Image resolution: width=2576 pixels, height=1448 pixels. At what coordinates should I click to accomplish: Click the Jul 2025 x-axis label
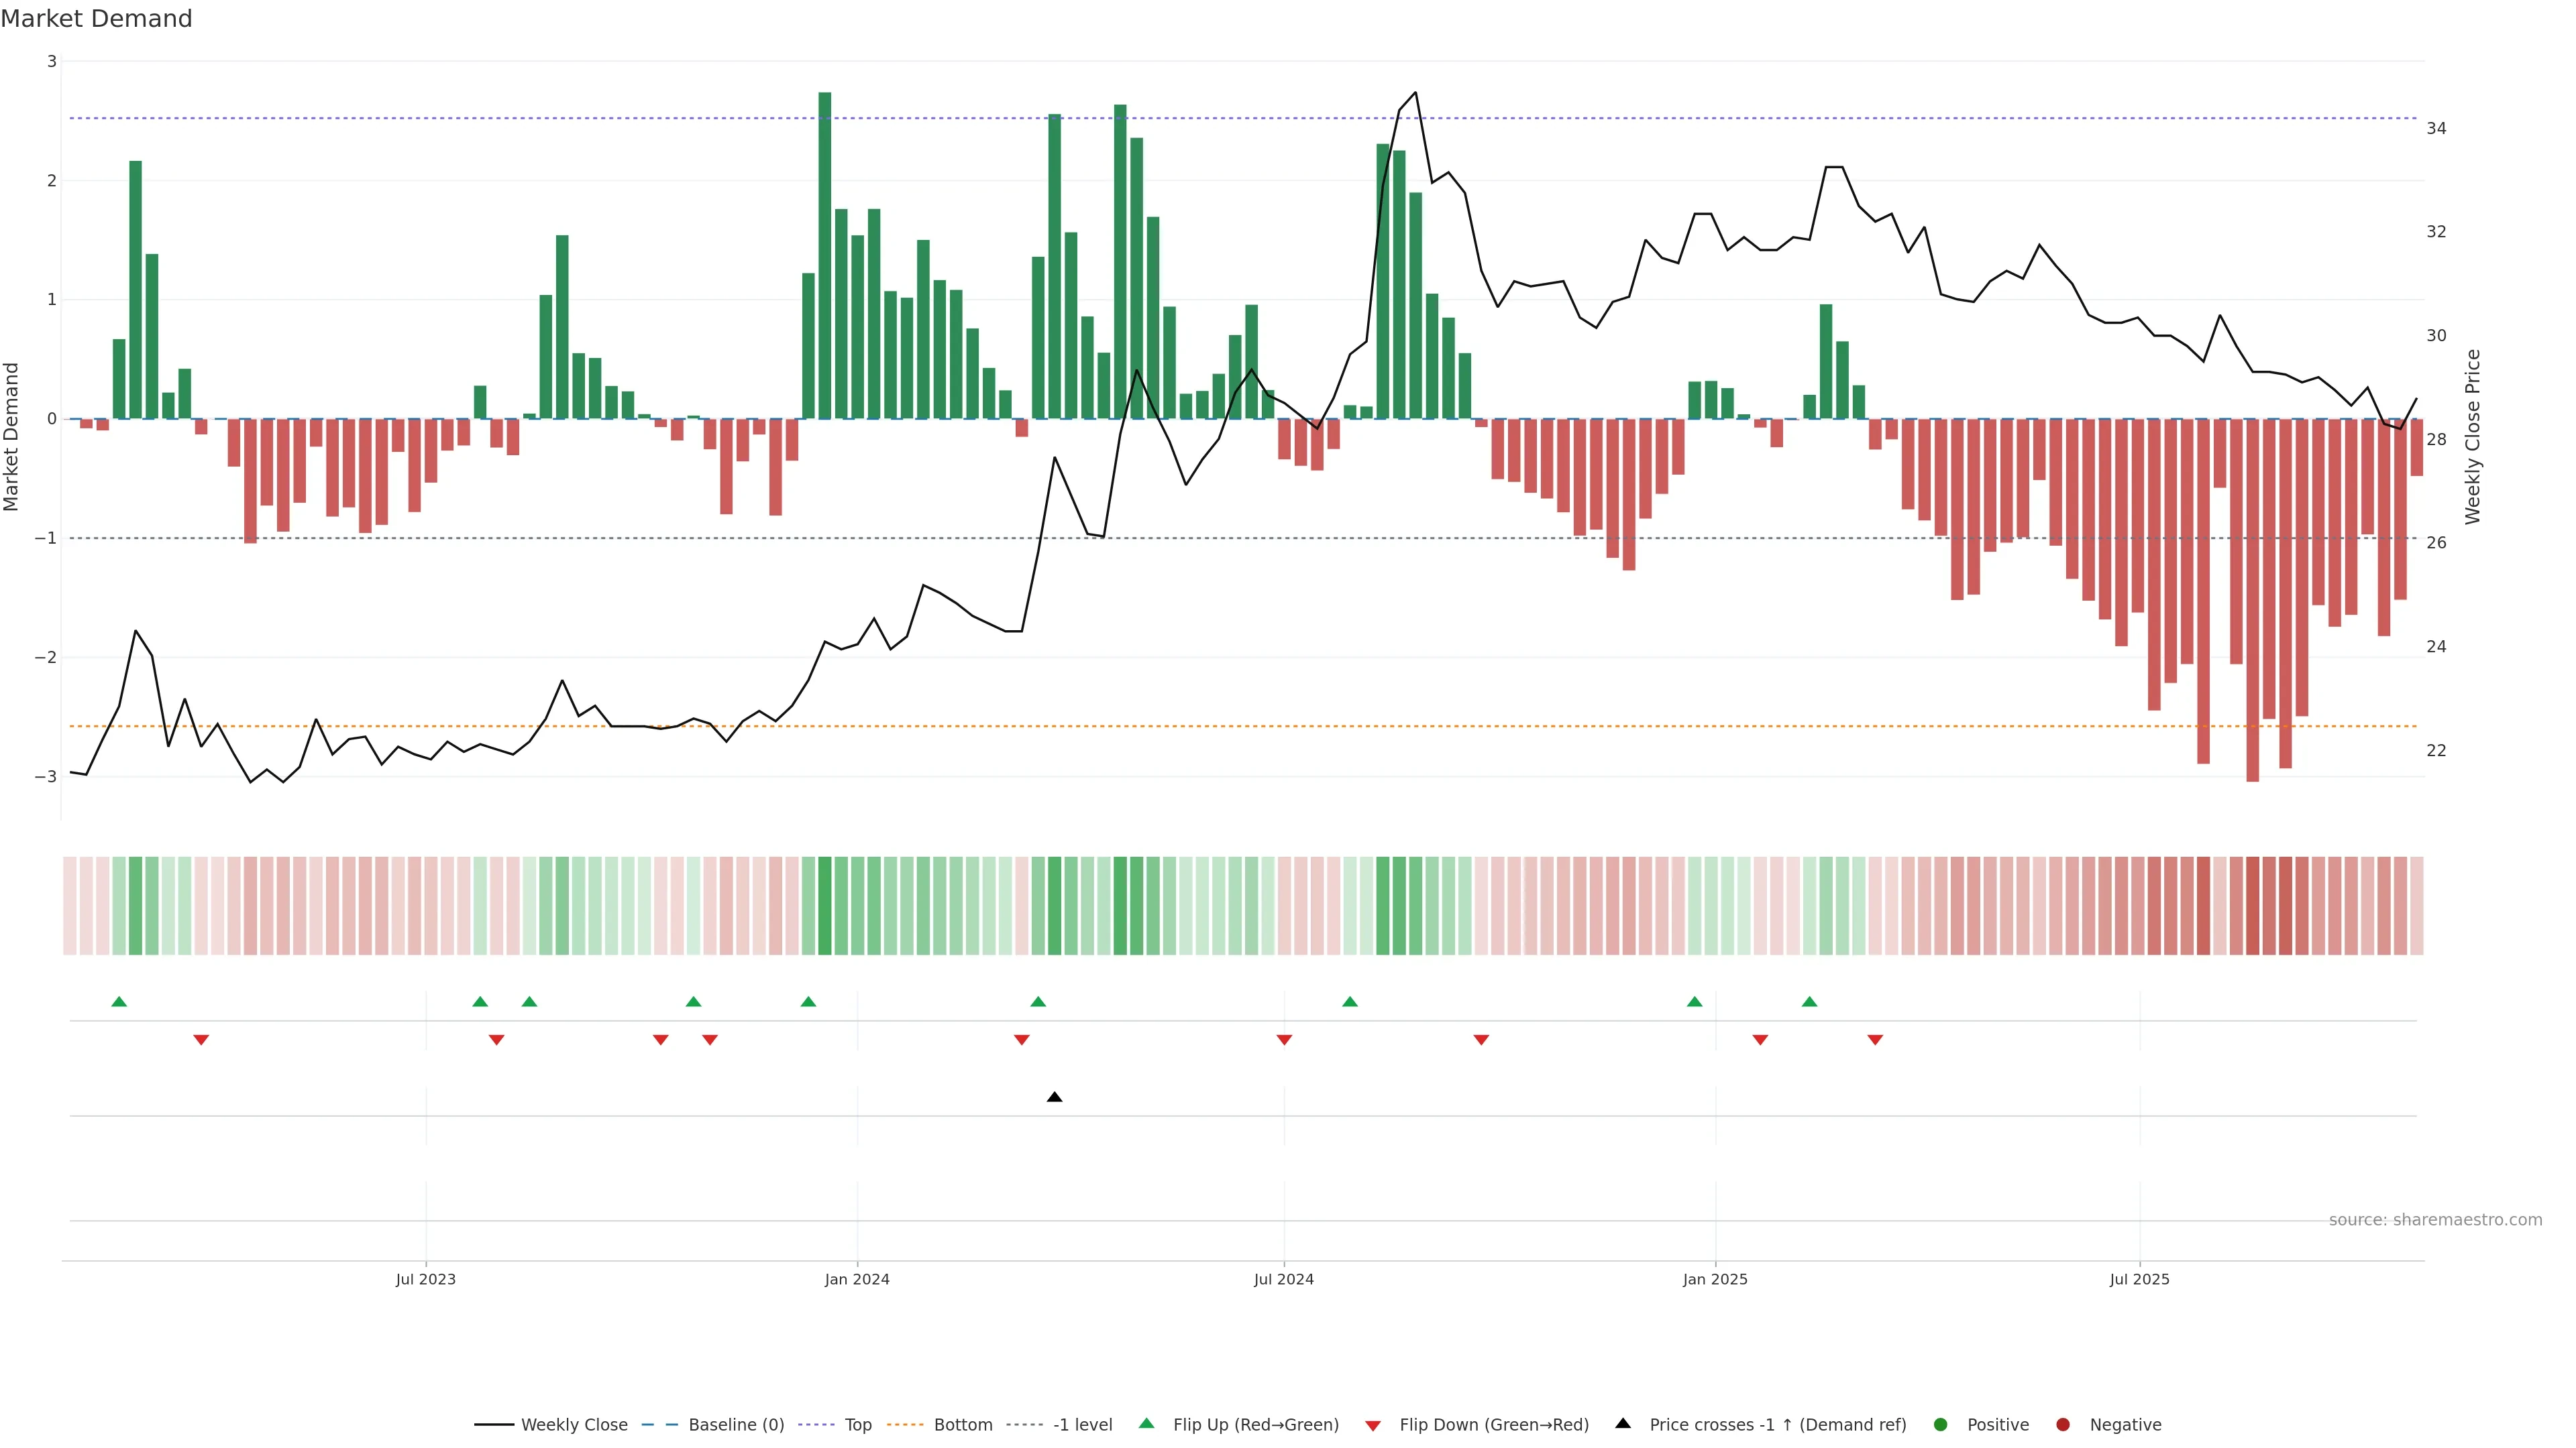click(x=2139, y=1279)
